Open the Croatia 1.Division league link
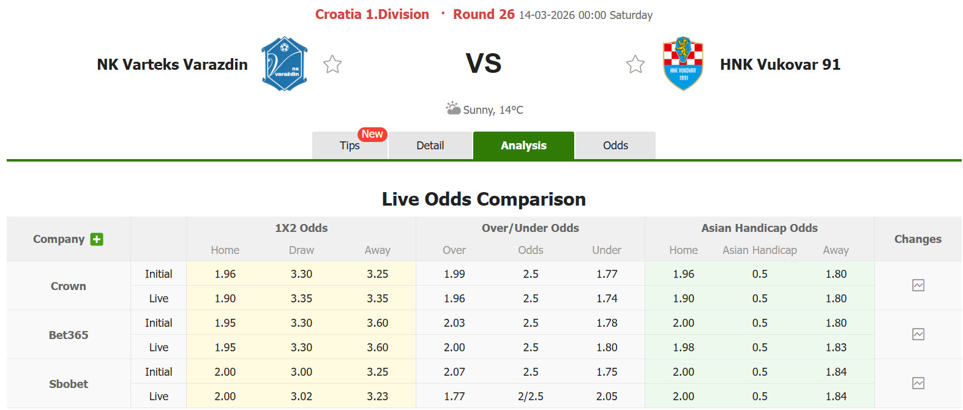The image size is (963, 410). pos(372,13)
